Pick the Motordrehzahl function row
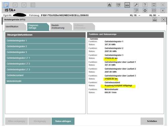This screenshot has width=168, height=127. (45, 81)
